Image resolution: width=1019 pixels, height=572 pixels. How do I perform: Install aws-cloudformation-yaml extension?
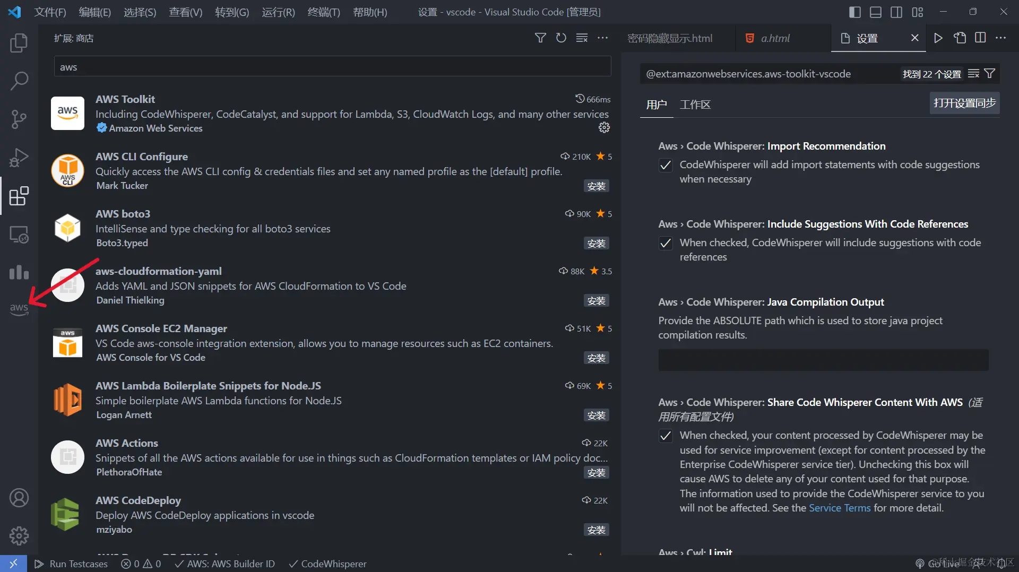tap(597, 301)
